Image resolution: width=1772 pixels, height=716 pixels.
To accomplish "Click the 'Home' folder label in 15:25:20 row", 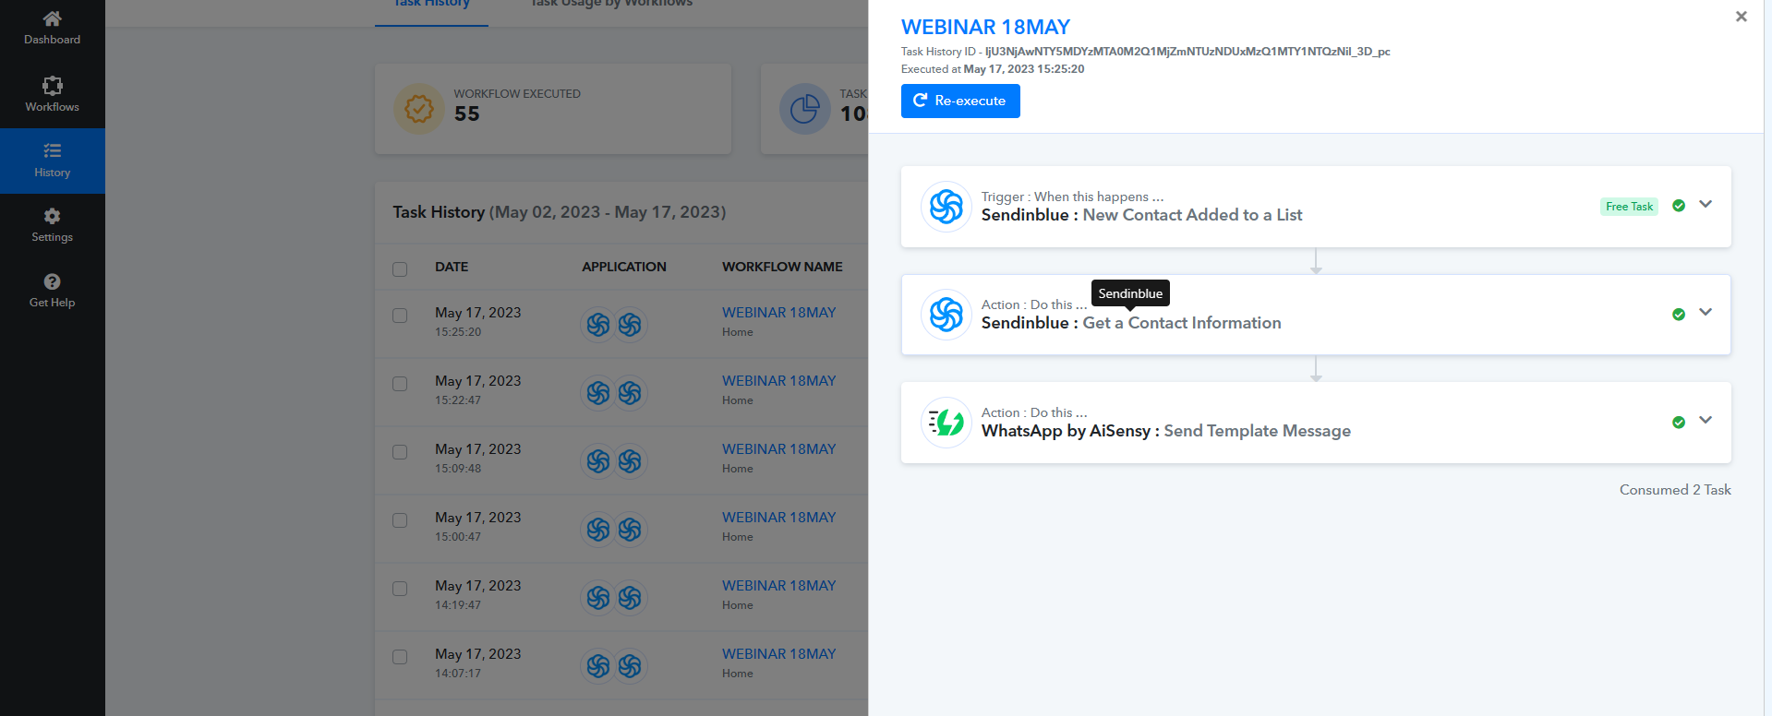I will tap(738, 332).
